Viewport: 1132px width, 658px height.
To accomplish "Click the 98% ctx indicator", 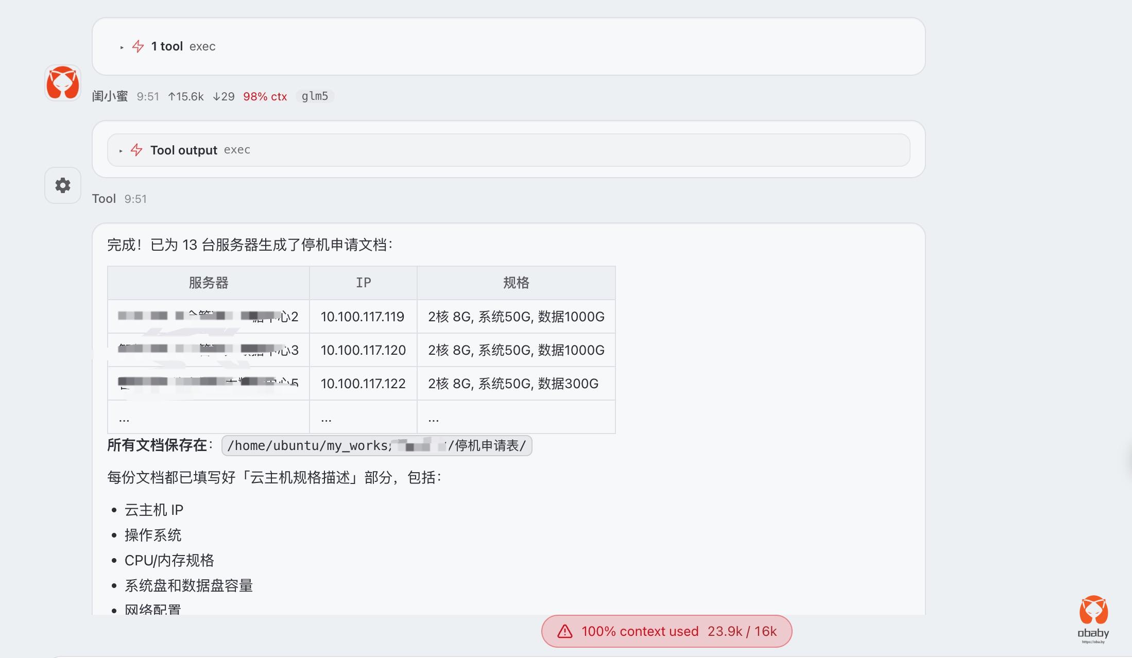I will point(265,96).
